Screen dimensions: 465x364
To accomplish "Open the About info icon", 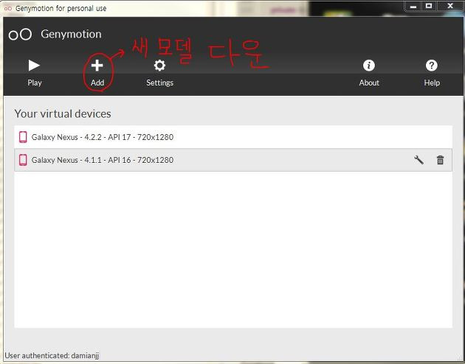I will [x=369, y=66].
